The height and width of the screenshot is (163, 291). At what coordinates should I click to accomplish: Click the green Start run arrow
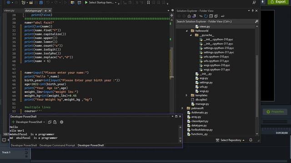(x=86, y=2)
